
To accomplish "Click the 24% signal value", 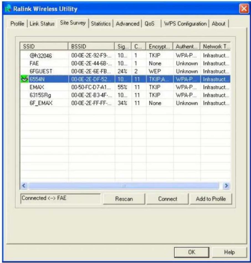I will click(x=122, y=71).
